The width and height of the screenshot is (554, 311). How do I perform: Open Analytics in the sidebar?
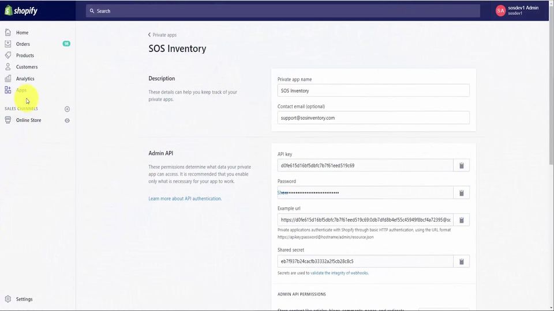(25, 79)
